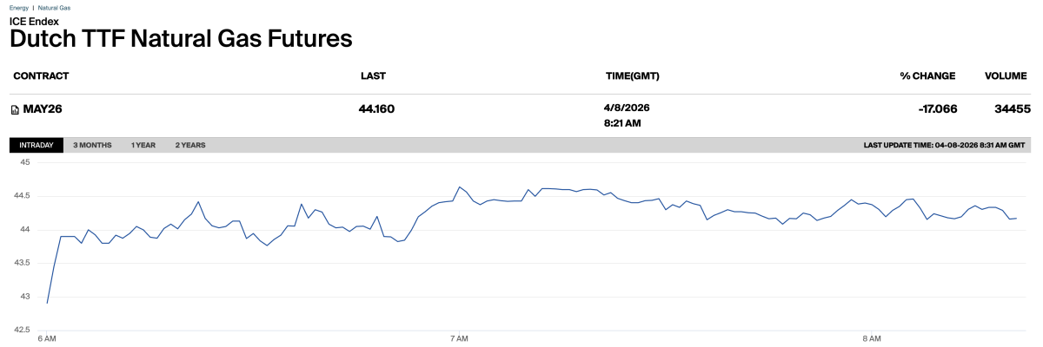1043x347 pixels.
Task: Click the MAY26 contract name
Action: point(43,109)
